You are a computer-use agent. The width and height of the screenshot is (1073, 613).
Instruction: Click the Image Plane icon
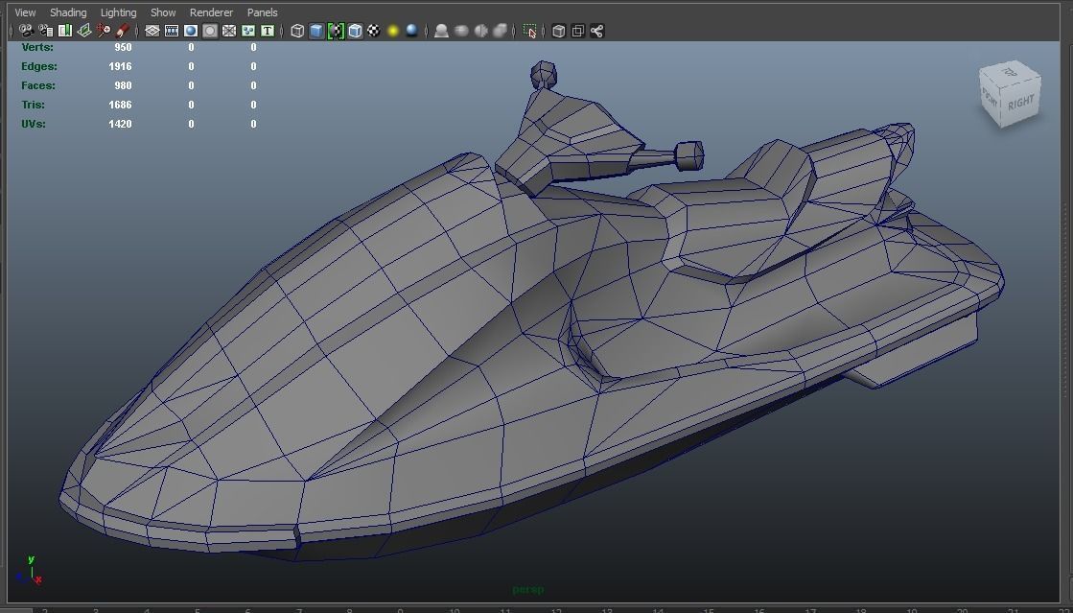pyautogui.click(x=84, y=31)
